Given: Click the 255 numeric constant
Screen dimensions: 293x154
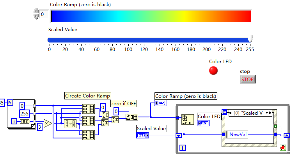Looking at the screenshot, I should pos(24,113).
